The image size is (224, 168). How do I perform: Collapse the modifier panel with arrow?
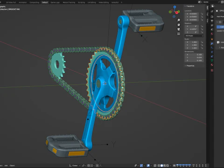[217, 22]
